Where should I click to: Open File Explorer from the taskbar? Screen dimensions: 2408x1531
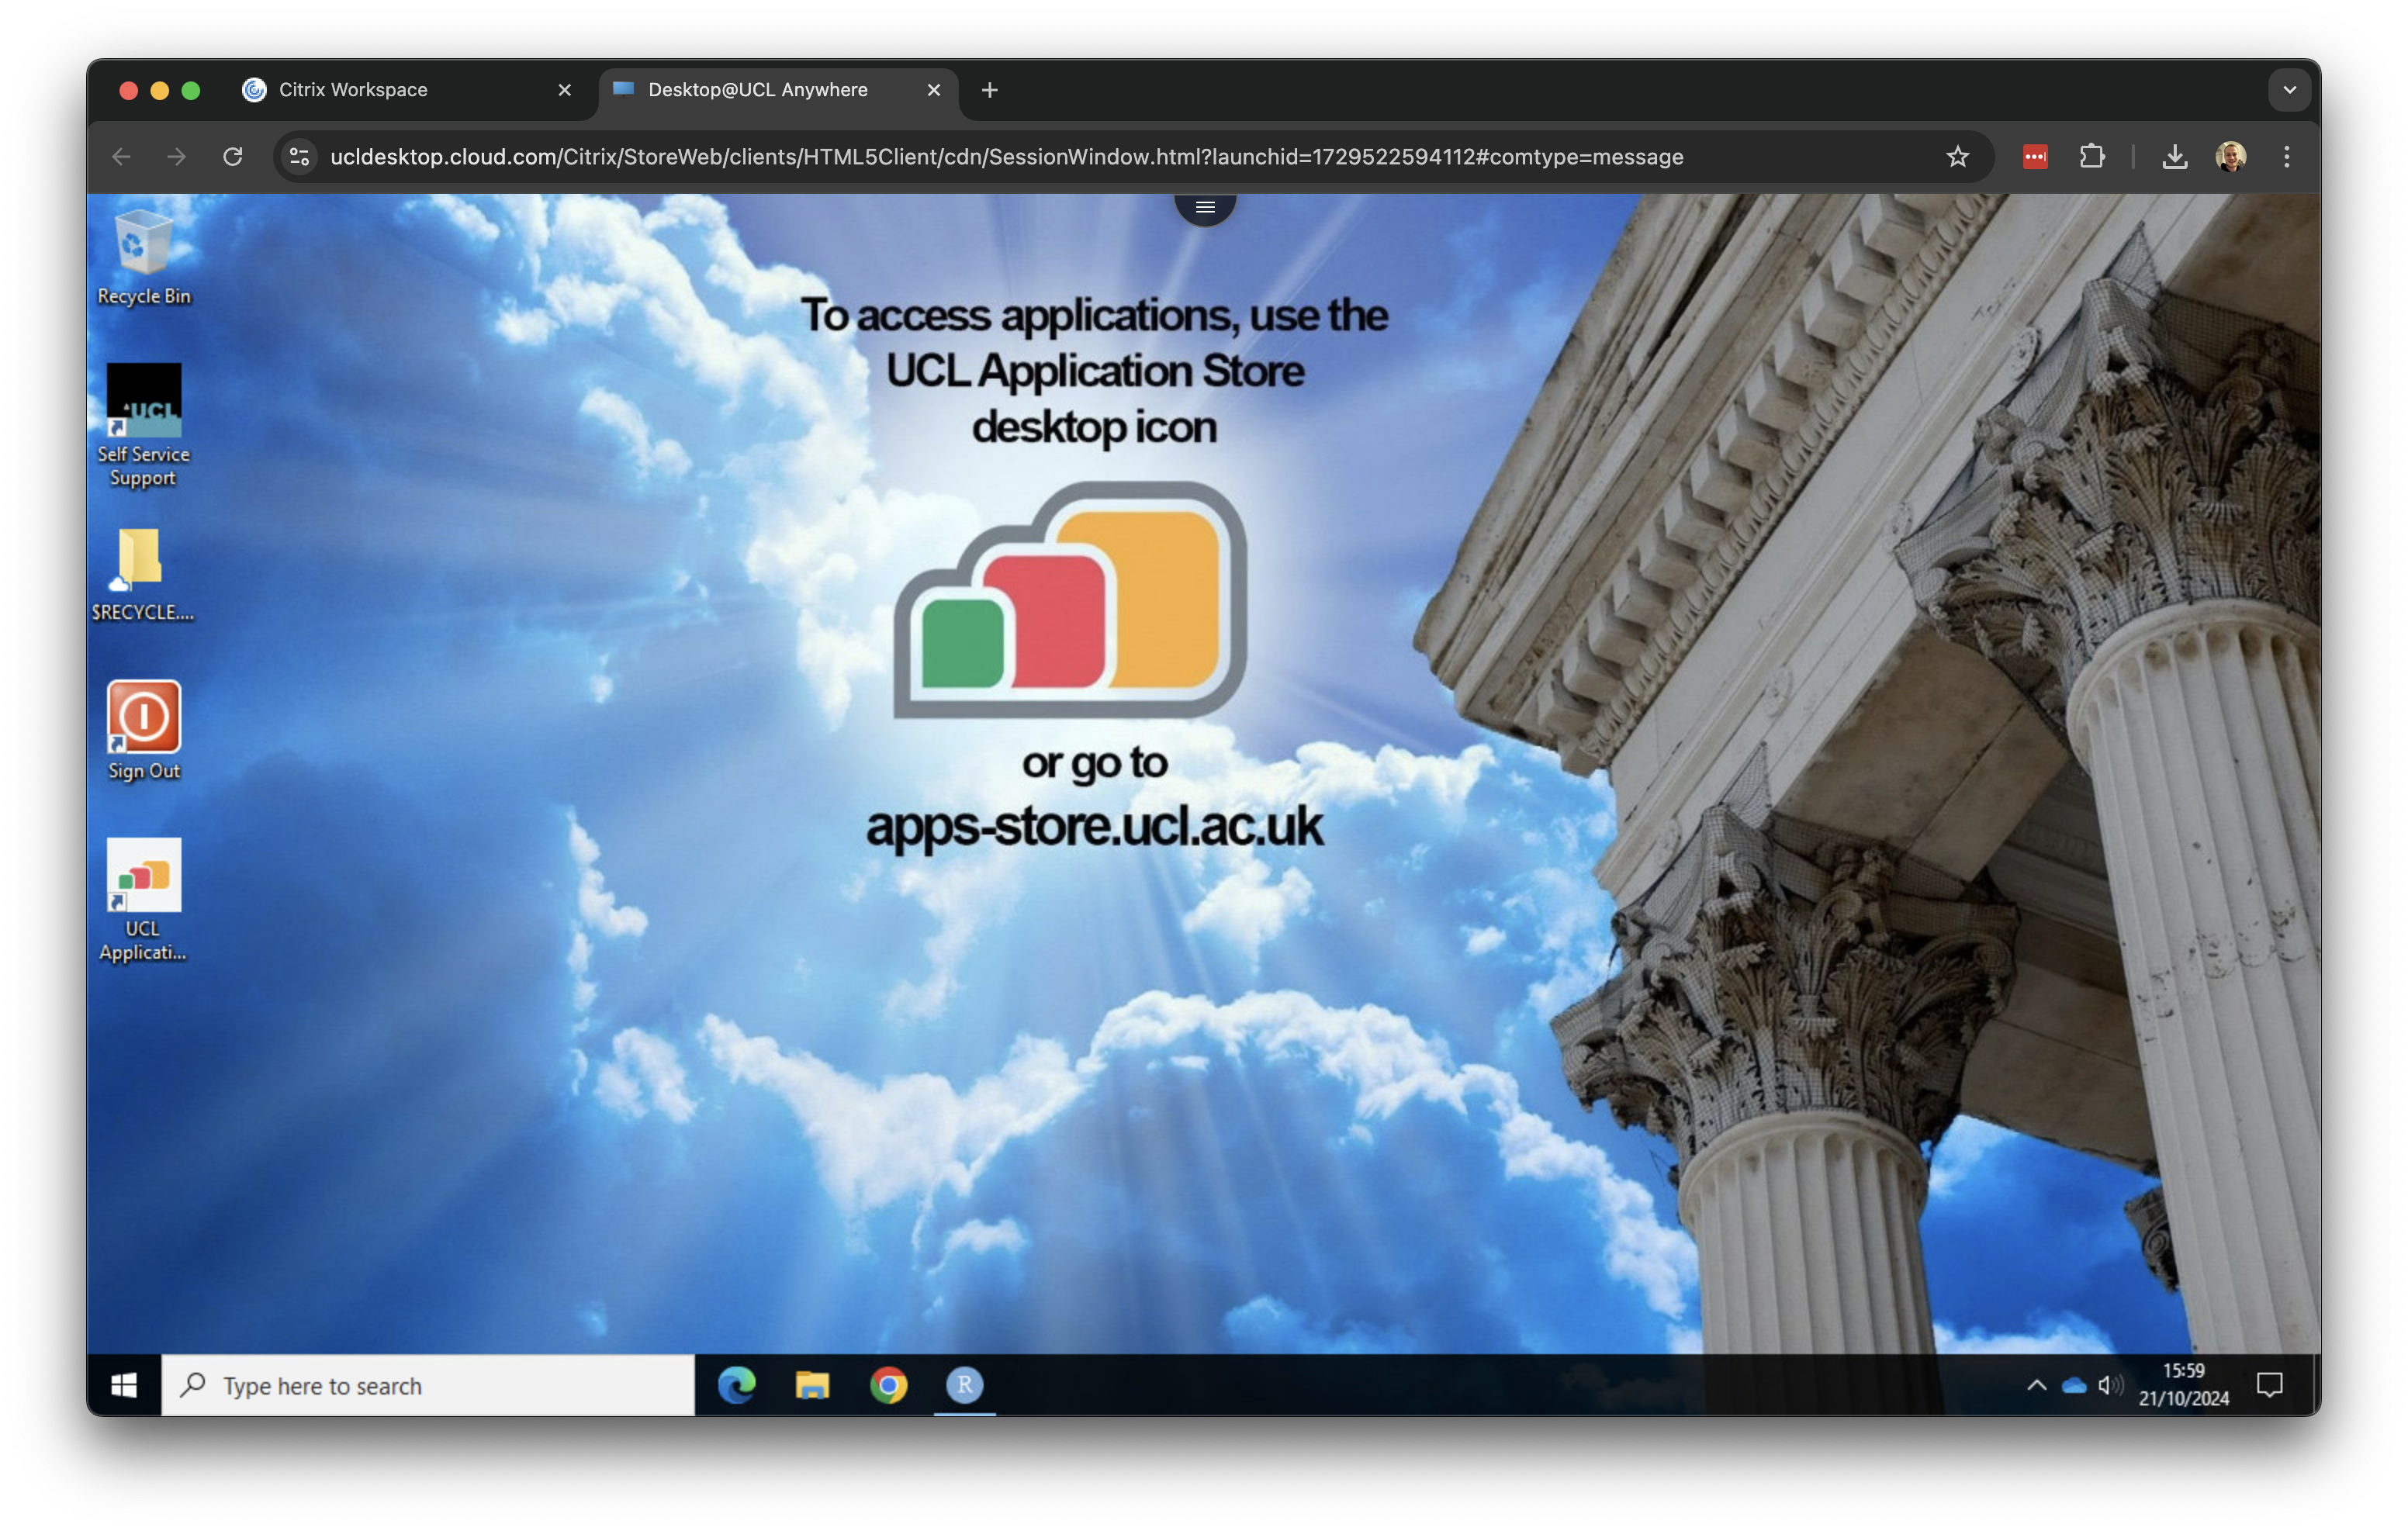tap(812, 1385)
